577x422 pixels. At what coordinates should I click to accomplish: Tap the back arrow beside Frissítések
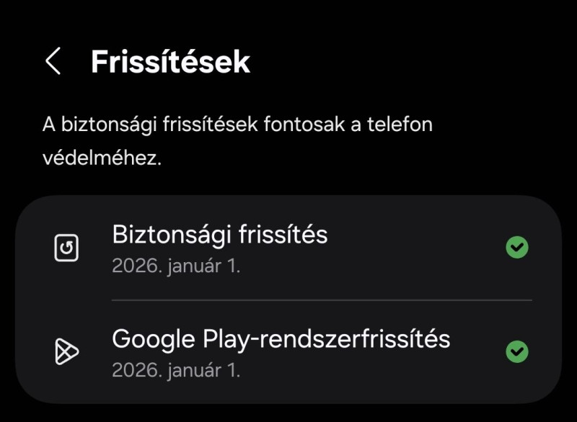click(x=53, y=62)
